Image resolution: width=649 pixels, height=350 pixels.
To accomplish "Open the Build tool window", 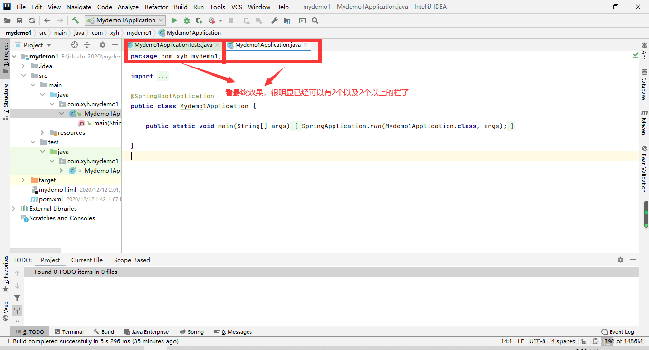I will pos(104,332).
